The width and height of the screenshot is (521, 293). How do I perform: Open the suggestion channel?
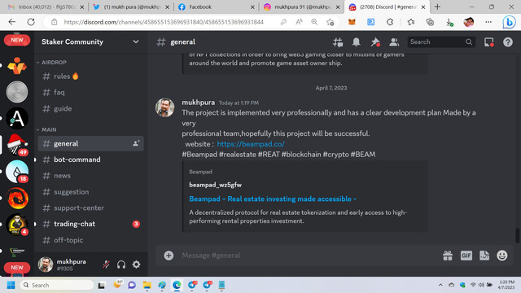tap(90, 192)
